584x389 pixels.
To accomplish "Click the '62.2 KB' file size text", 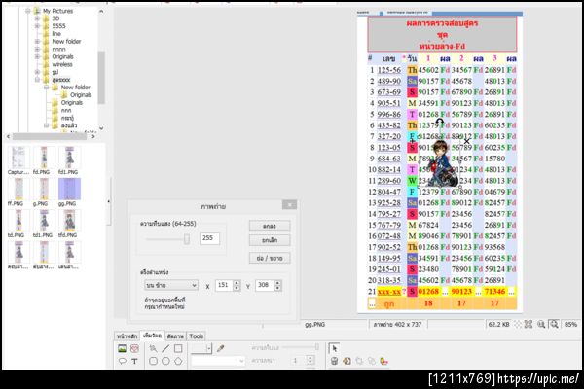I will [x=498, y=324].
